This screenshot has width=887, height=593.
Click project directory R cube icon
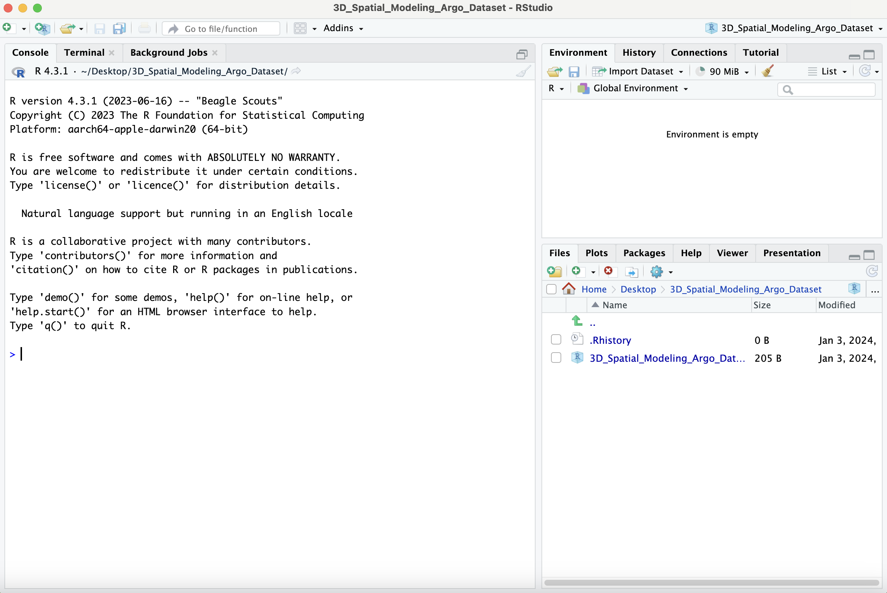[x=854, y=288]
